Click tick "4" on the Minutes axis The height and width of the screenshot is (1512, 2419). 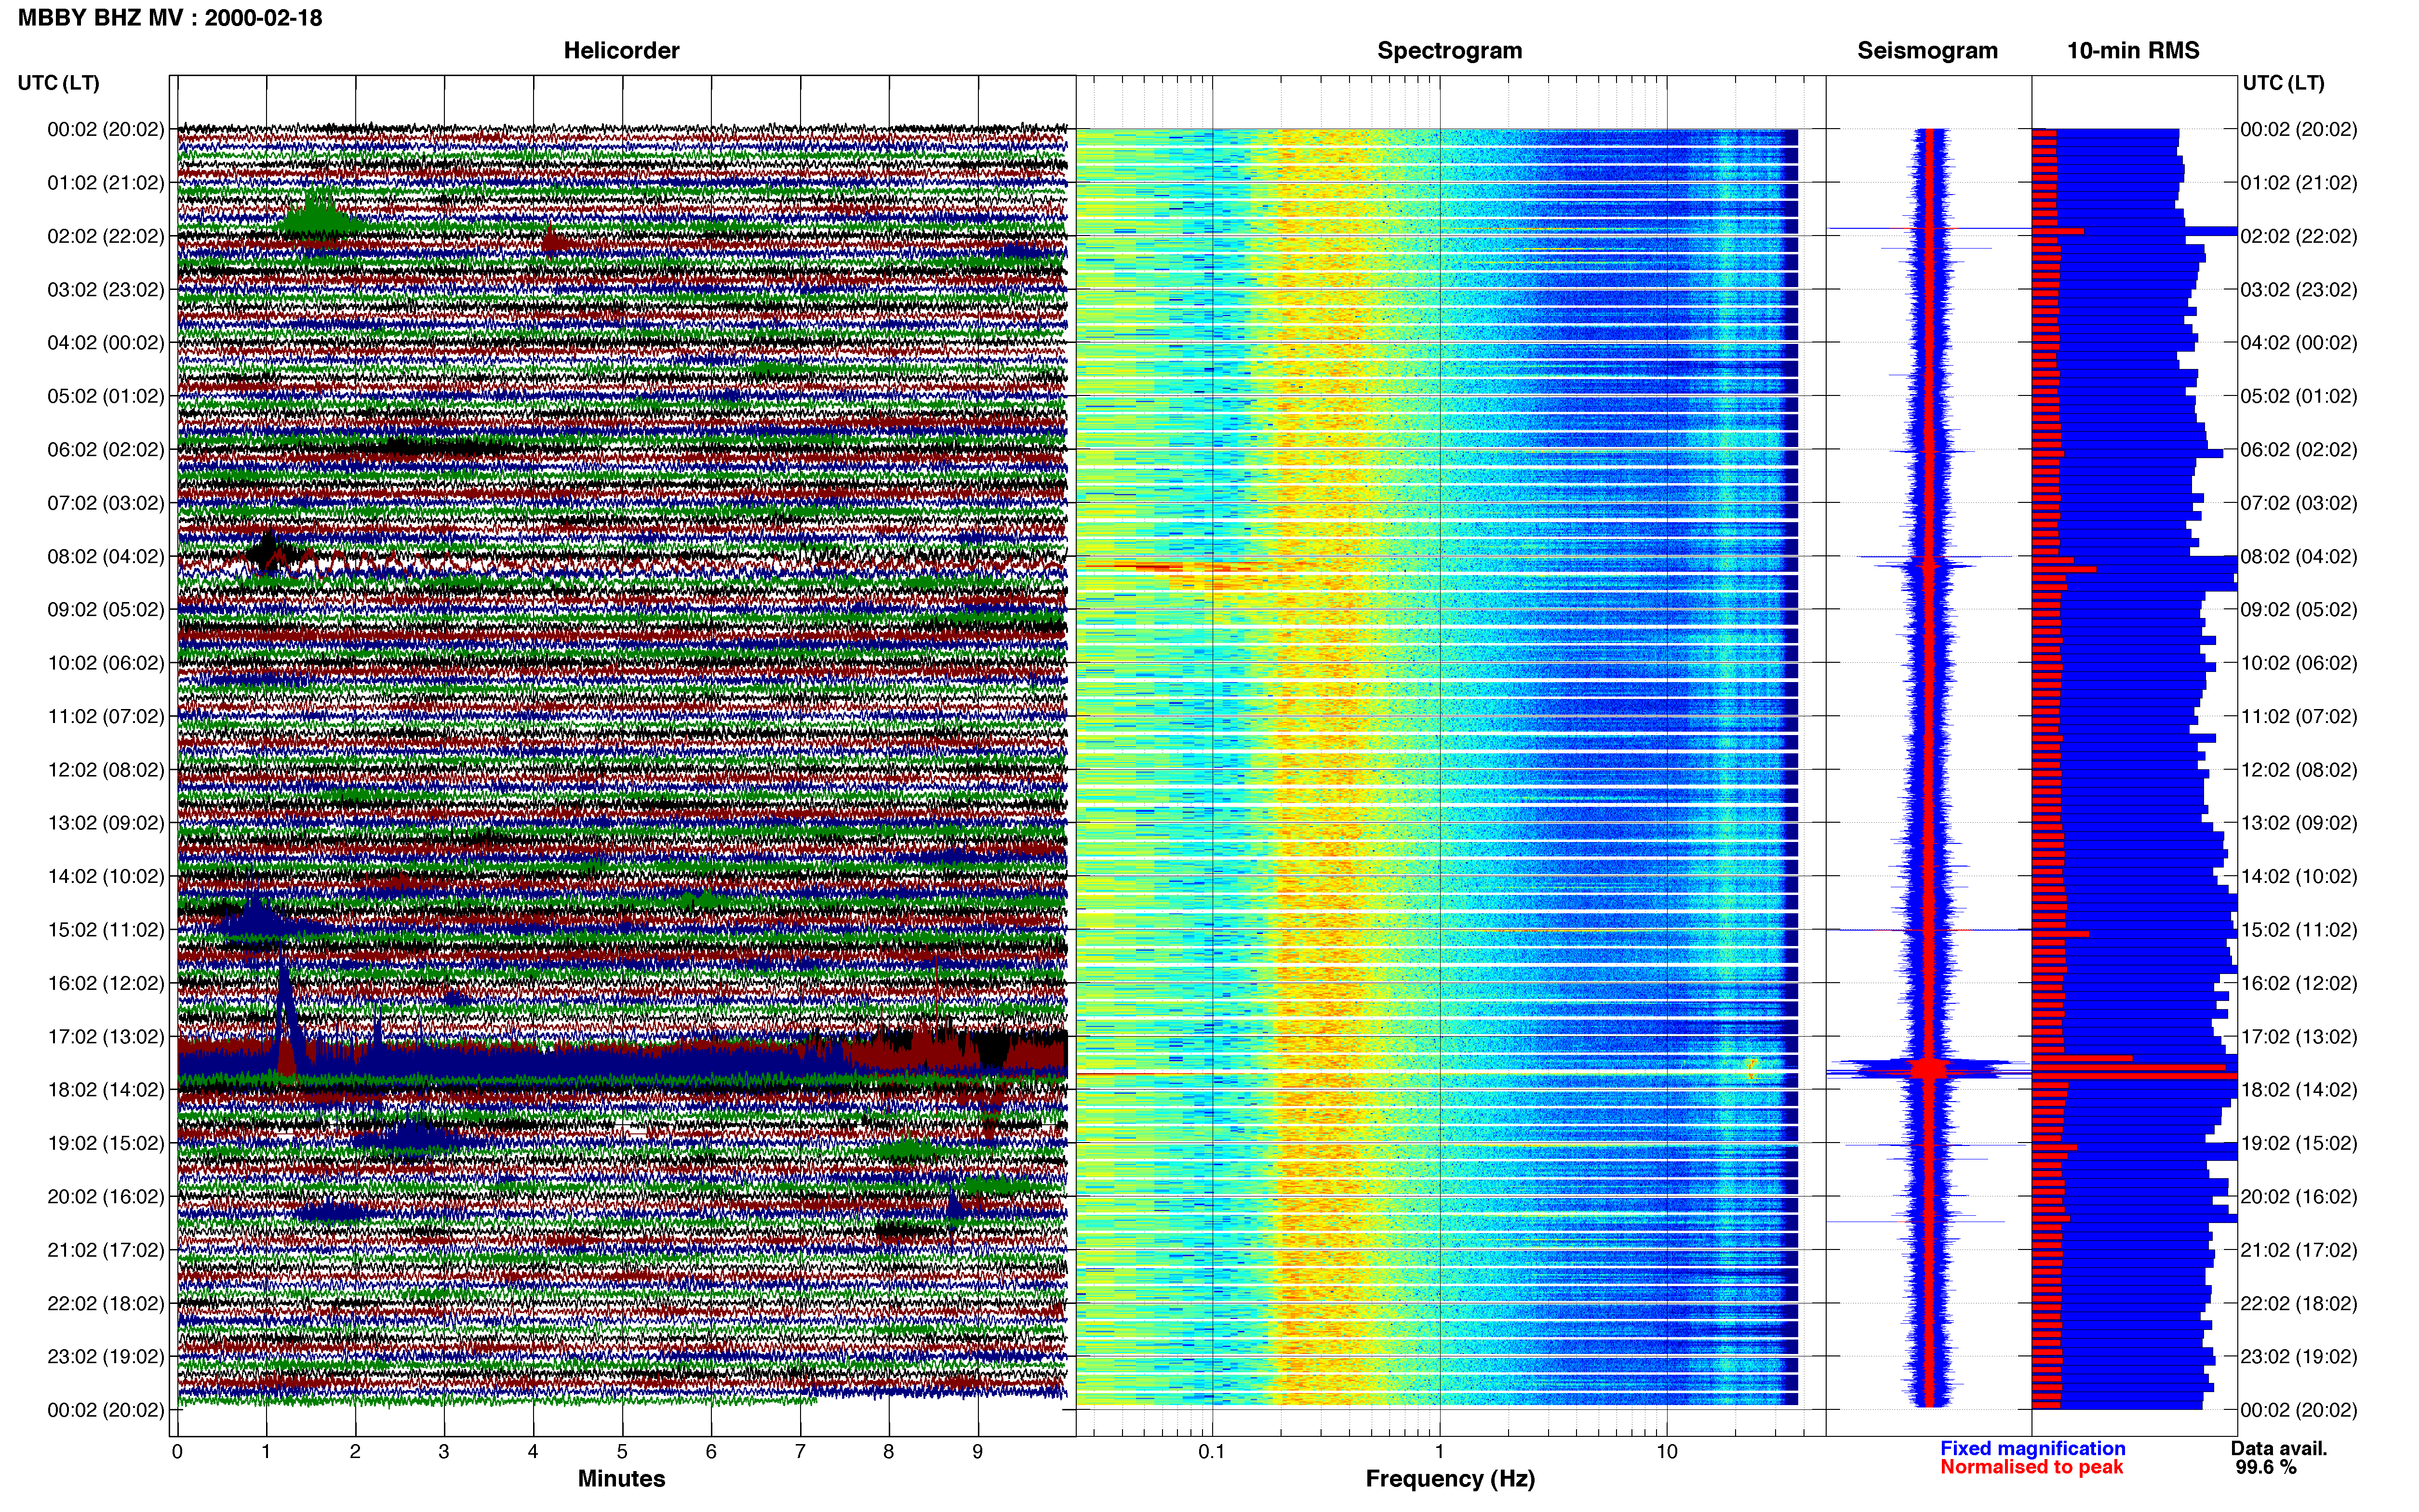[x=533, y=1452]
